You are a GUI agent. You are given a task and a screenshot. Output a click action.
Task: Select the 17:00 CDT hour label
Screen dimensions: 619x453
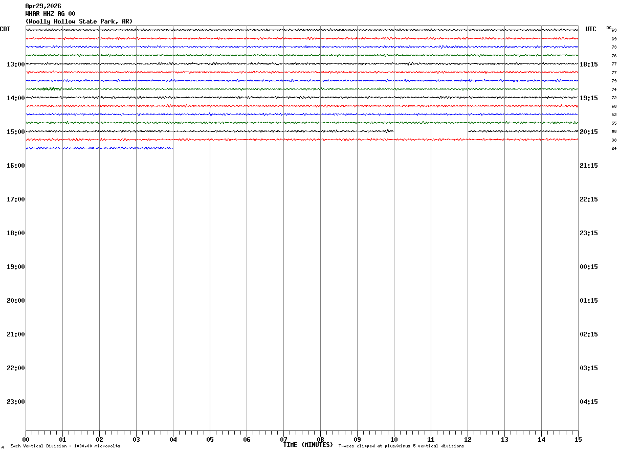16,199
